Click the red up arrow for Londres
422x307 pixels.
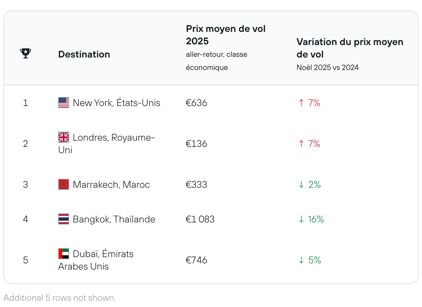301,144
